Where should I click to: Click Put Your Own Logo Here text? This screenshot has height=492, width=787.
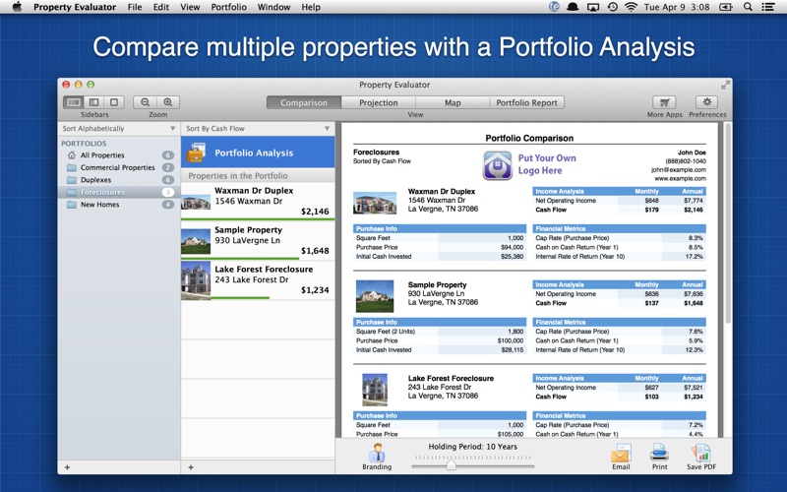(x=547, y=164)
